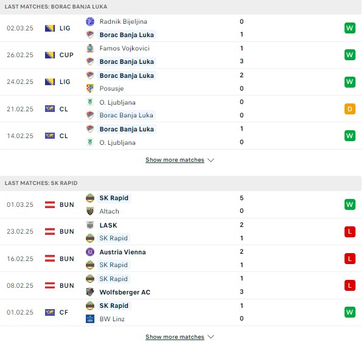Viewport: 364px width, 345px height.
Task: Click the red L badge for LASK match
Action: (x=350, y=232)
